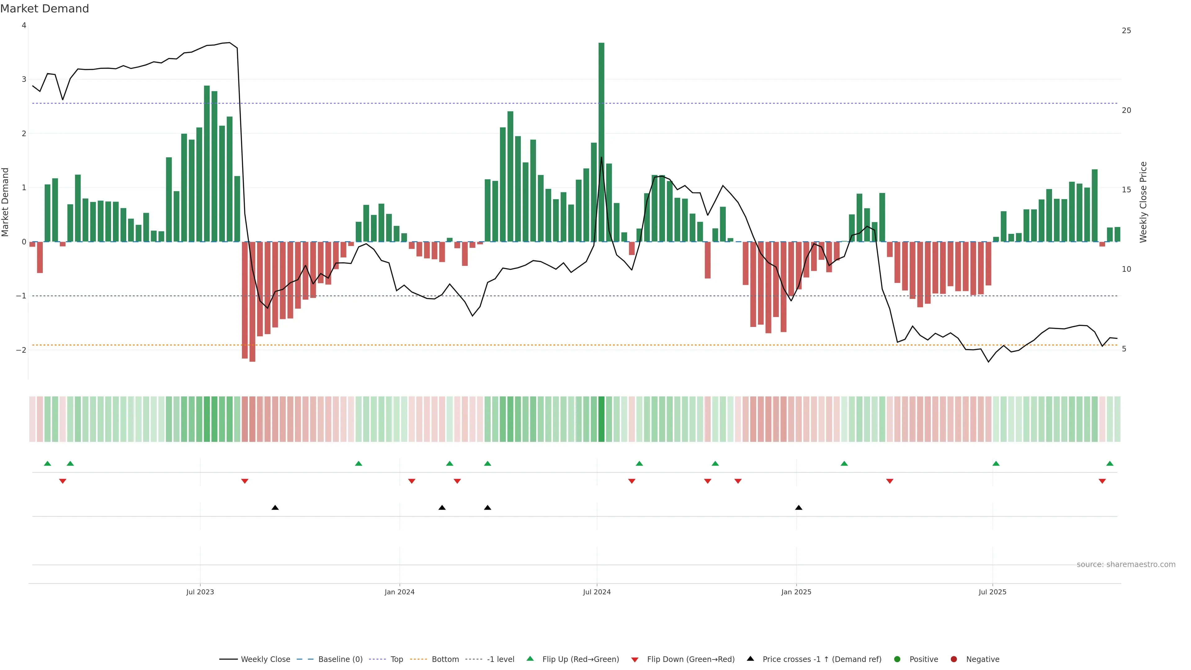Click the first black triangle marker after Jul 2023

point(275,508)
